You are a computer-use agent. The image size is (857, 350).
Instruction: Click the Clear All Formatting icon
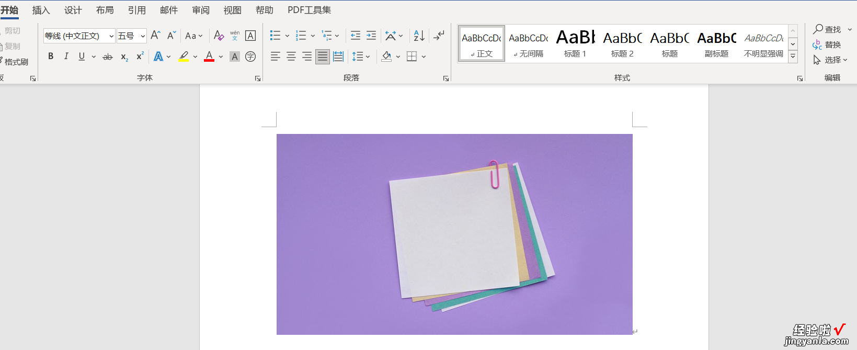[x=219, y=36]
